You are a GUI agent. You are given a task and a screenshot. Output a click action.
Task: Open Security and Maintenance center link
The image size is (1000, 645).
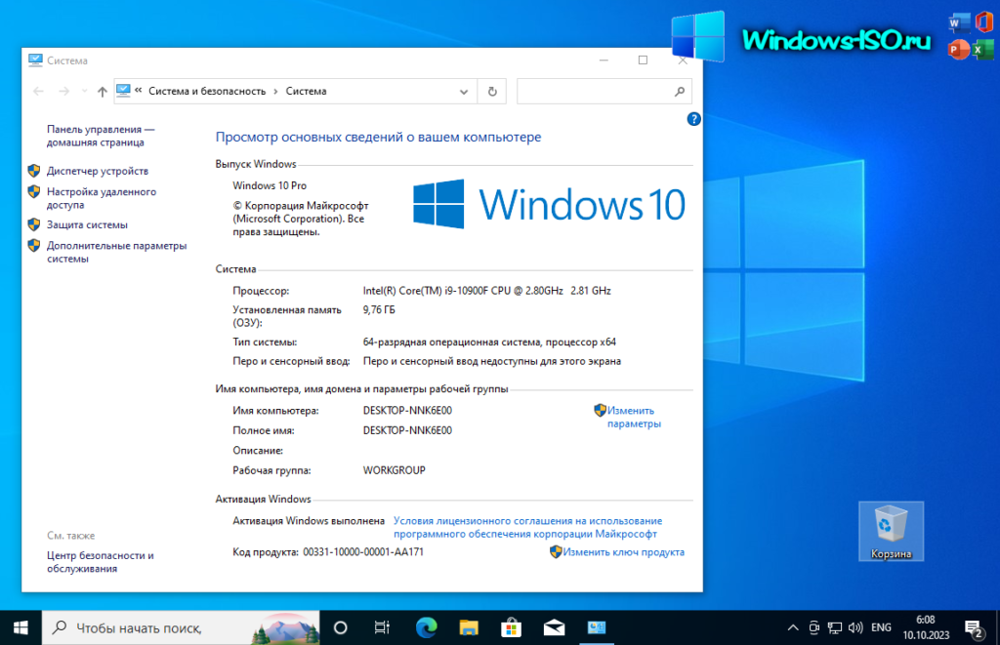[x=101, y=561]
